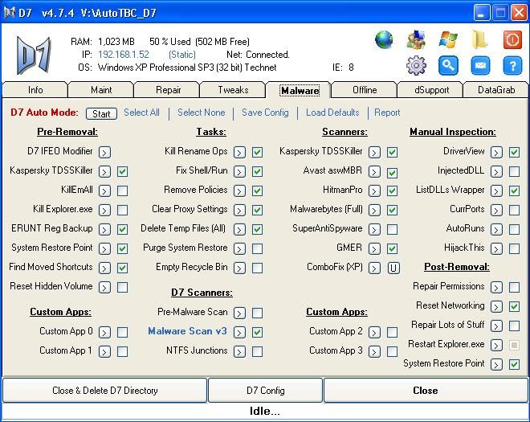Click the (Static) link
Viewport: 530px width, 422px height.
point(181,55)
